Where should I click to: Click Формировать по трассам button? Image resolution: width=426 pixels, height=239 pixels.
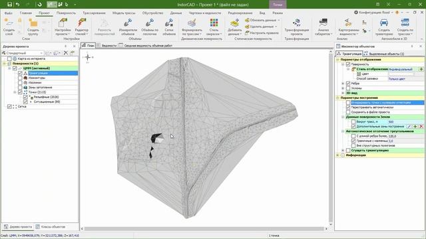192,27
